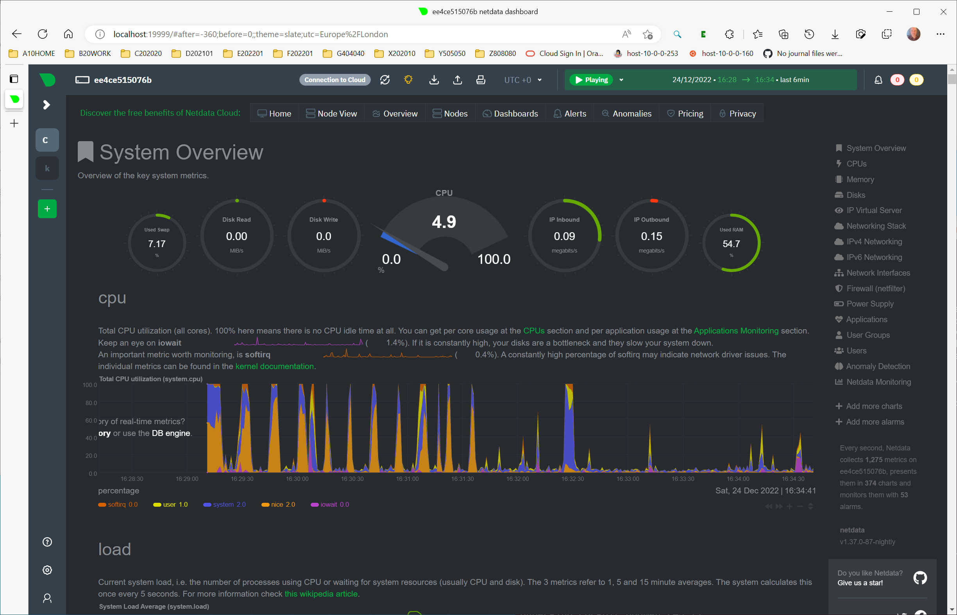957x615 pixels.
Task: Click the GitHub star icon
Action: click(920, 577)
